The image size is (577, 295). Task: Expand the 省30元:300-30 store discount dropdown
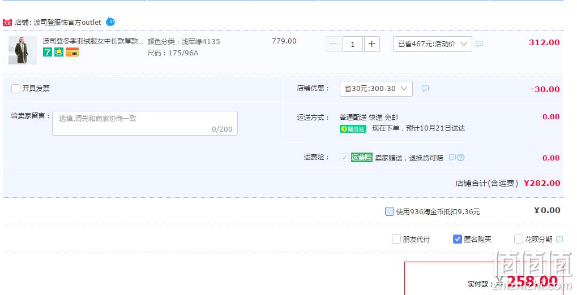point(376,89)
